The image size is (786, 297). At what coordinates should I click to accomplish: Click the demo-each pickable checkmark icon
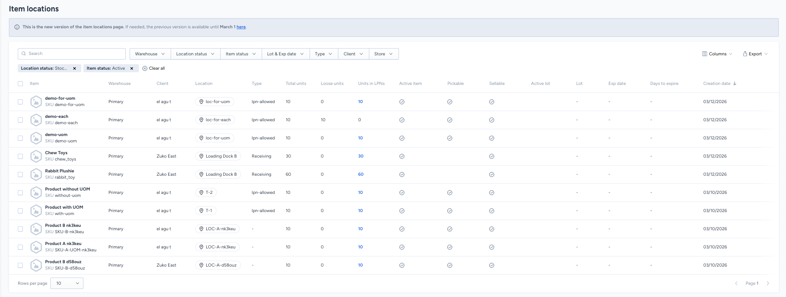click(x=450, y=120)
